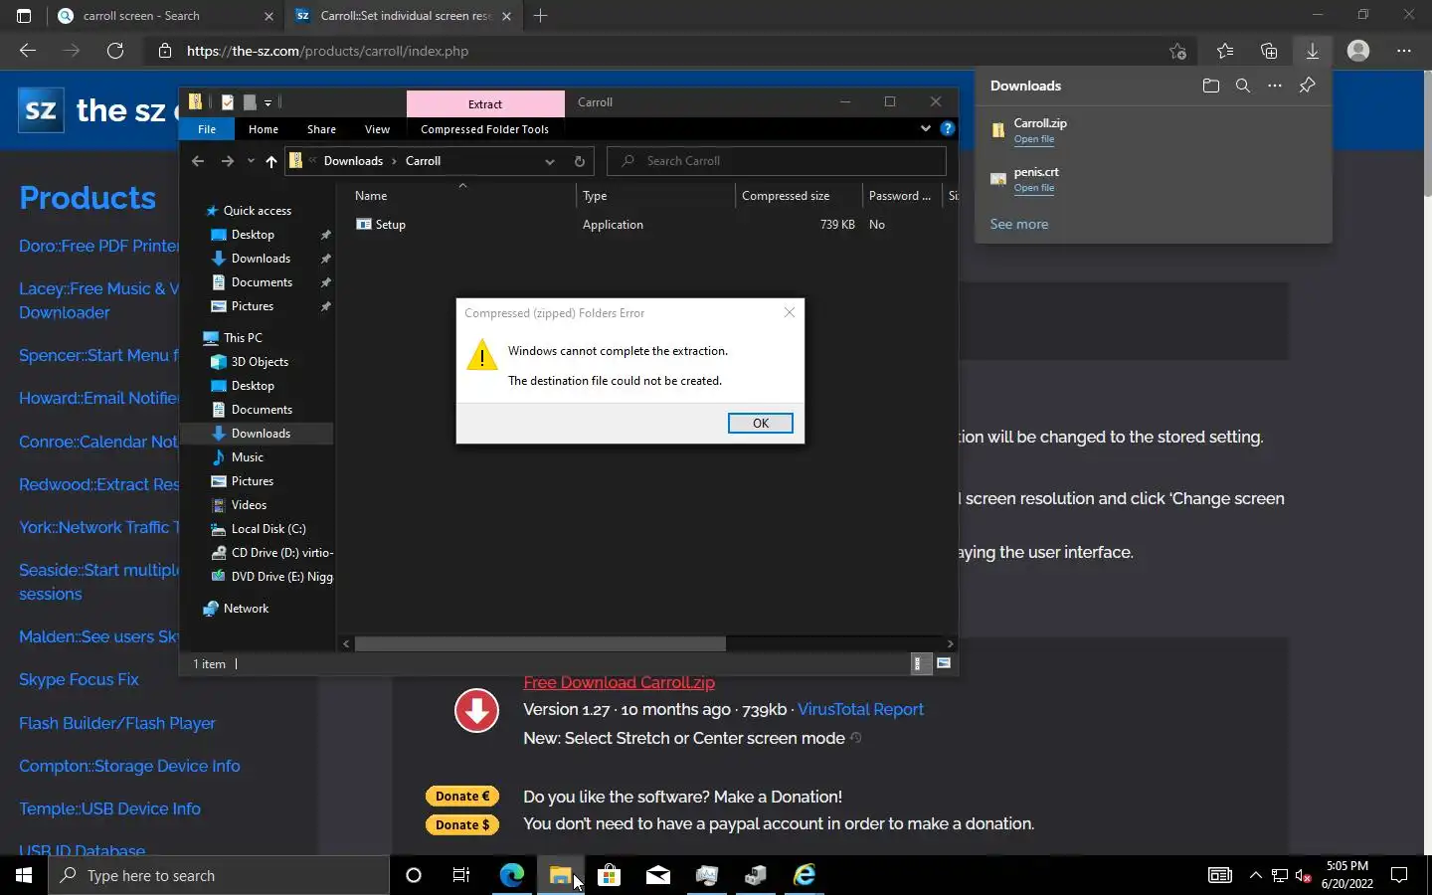This screenshot has width=1432, height=895.
Task: Select Quick access in navigation pane
Action: point(257,211)
